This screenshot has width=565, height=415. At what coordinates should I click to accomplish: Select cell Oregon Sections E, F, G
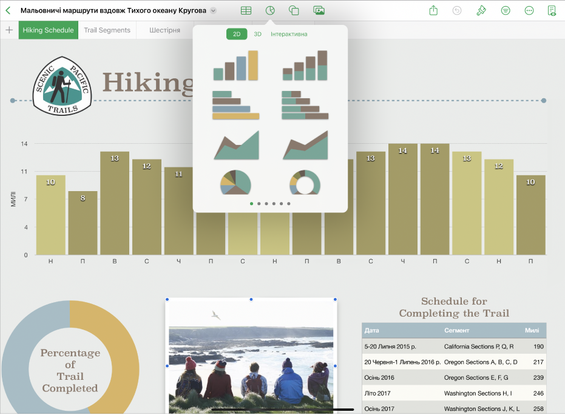(476, 377)
